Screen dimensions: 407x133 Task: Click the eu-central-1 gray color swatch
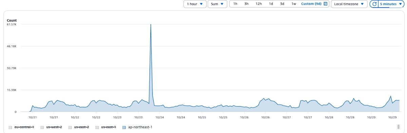[10, 127]
